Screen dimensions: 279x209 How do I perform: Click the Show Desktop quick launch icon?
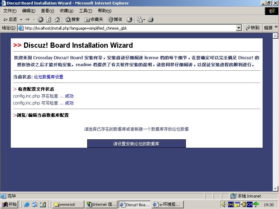[x=43, y=205]
